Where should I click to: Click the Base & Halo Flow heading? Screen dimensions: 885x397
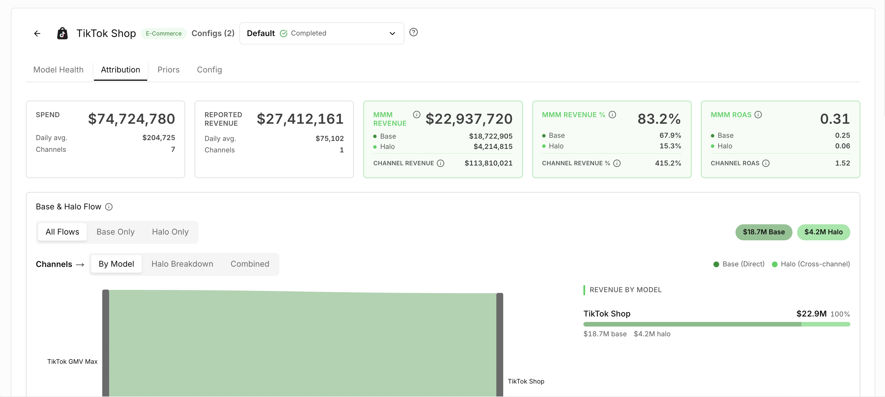[x=68, y=207]
